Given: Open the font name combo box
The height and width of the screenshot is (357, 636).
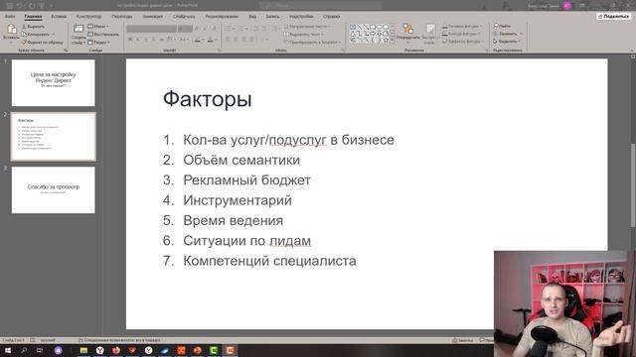Looking at the screenshot, I should pyautogui.click(x=152, y=29).
